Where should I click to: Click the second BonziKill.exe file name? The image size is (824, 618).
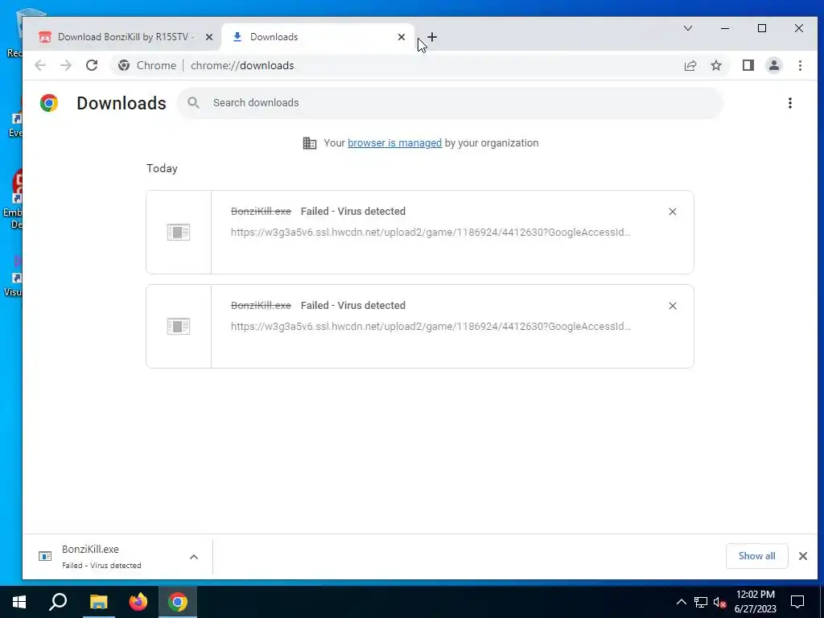(261, 305)
